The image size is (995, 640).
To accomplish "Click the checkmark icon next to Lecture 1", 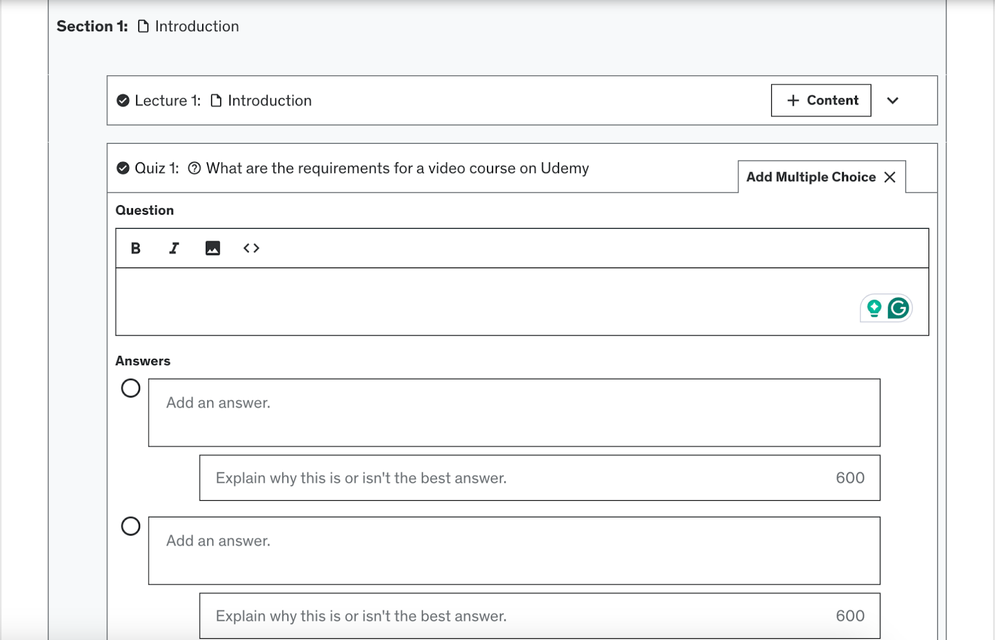I will 122,100.
